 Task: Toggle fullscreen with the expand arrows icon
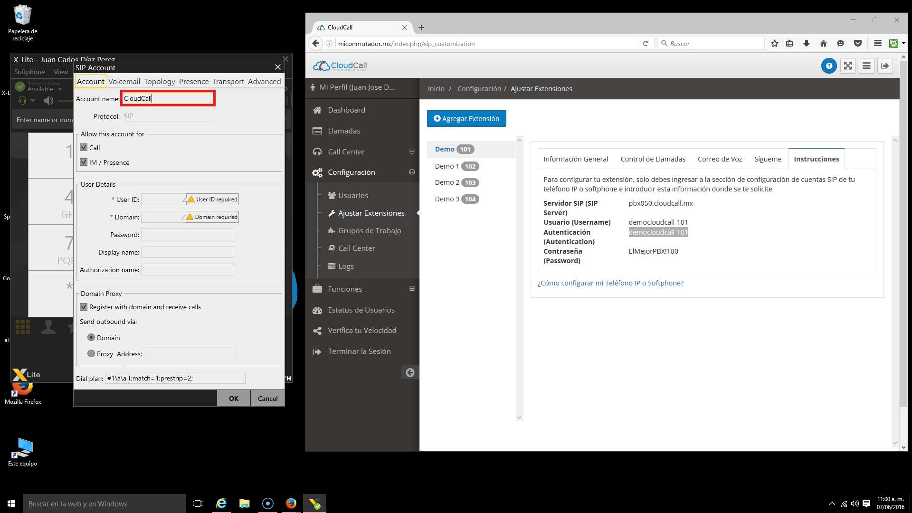(x=848, y=66)
